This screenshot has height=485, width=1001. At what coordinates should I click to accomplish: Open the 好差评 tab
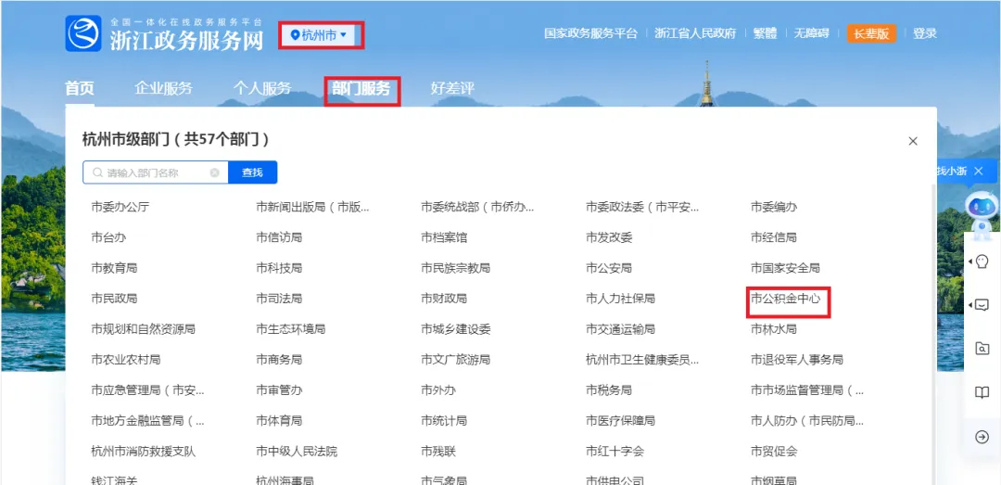pyautogui.click(x=452, y=88)
